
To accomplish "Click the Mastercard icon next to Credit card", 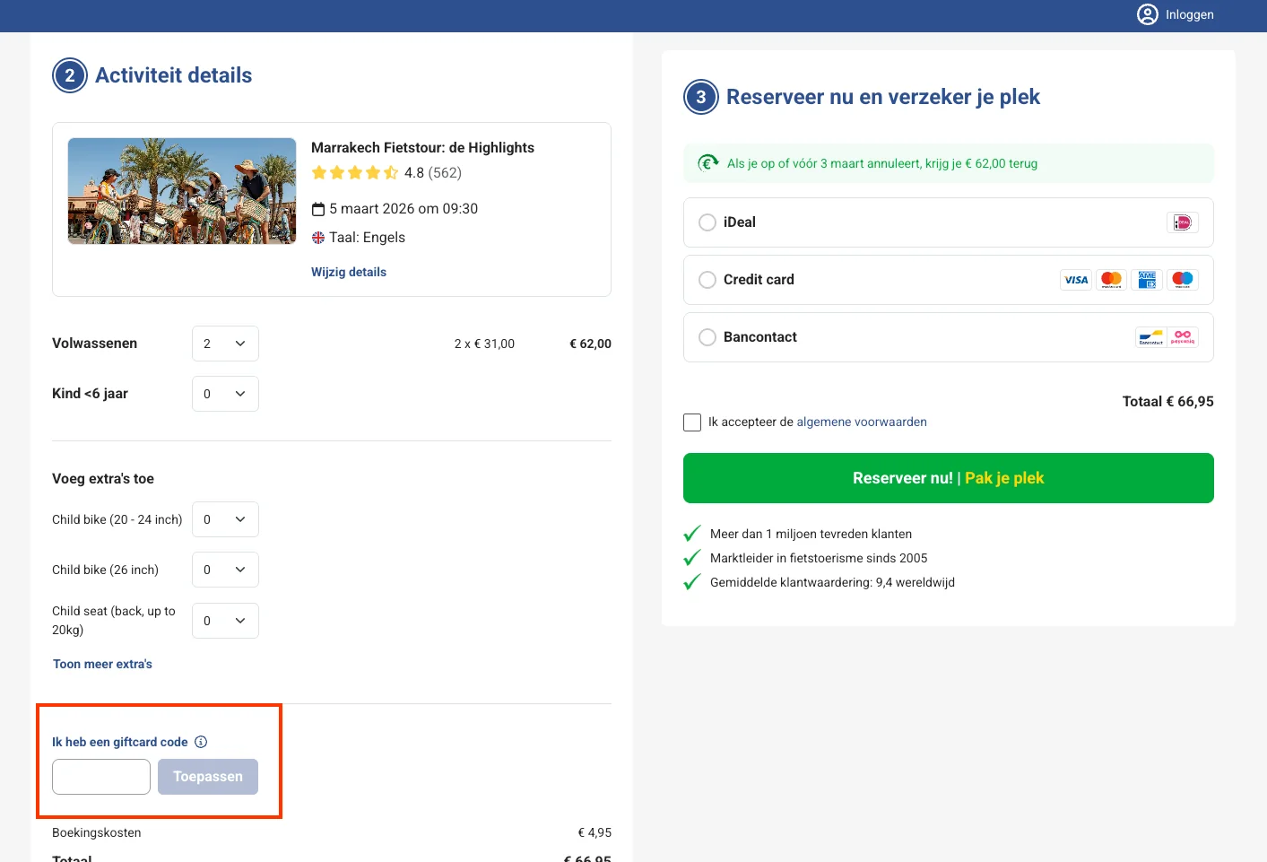I will tap(1111, 279).
